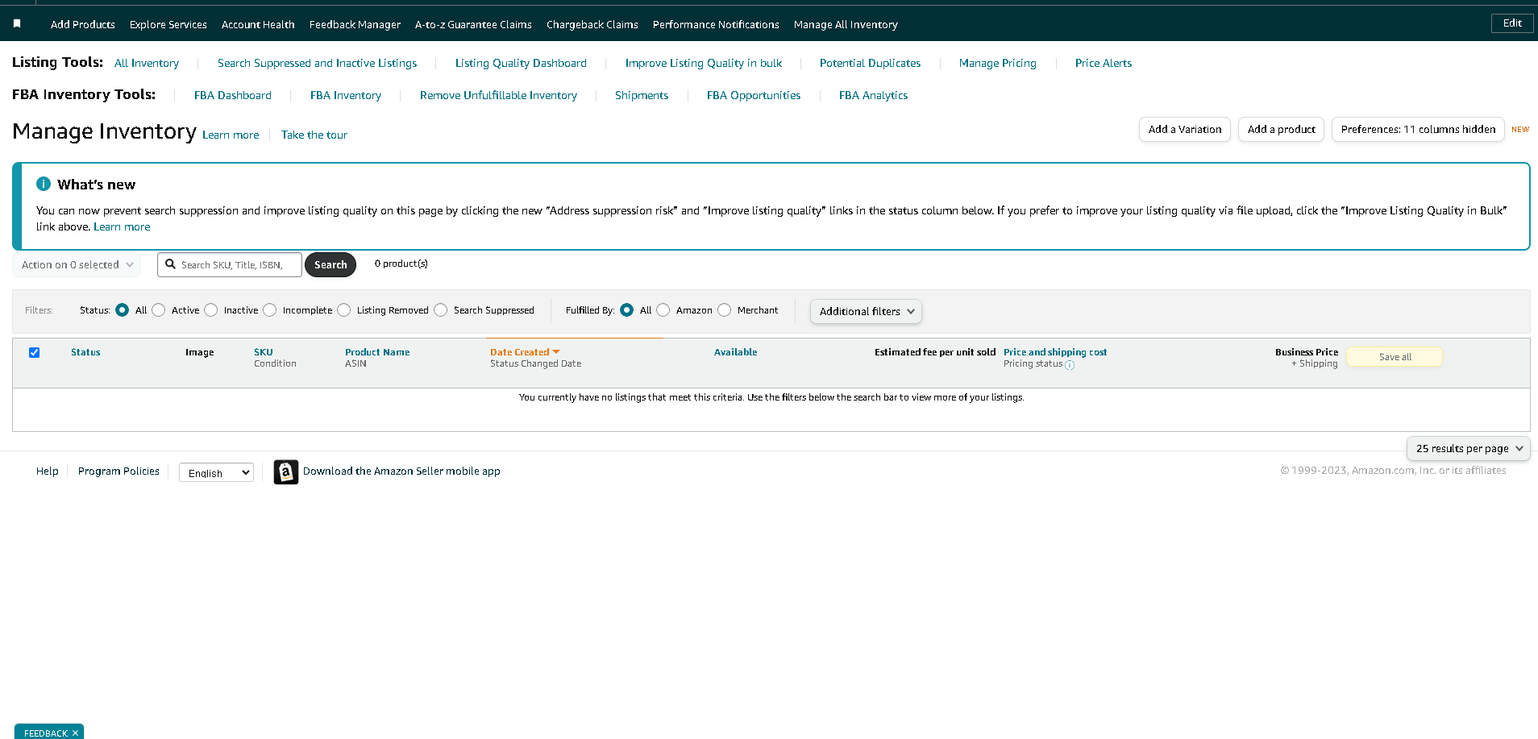Click Download the Amazon Seller mobile app

[401, 471]
